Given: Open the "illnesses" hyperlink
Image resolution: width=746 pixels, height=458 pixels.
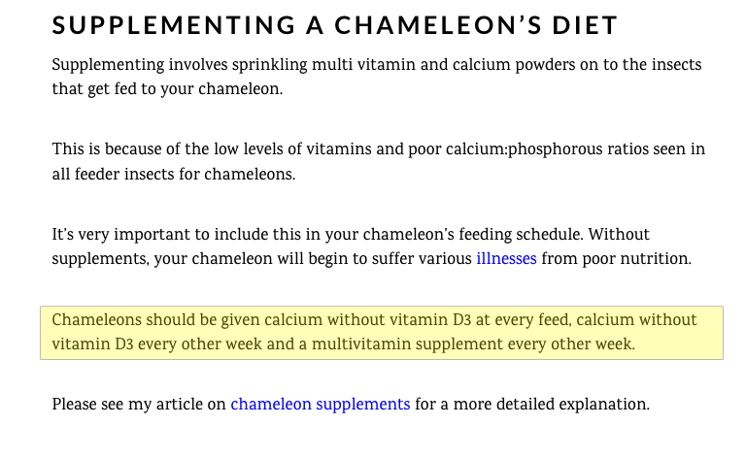Looking at the screenshot, I should click(x=506, y=259).
